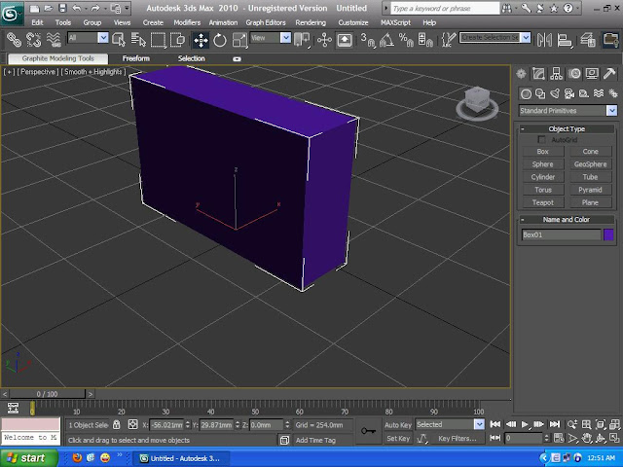This screenshot has width=623, height=467.
Task: Open the reference coordinate system View dropdown
Action: 285,38
